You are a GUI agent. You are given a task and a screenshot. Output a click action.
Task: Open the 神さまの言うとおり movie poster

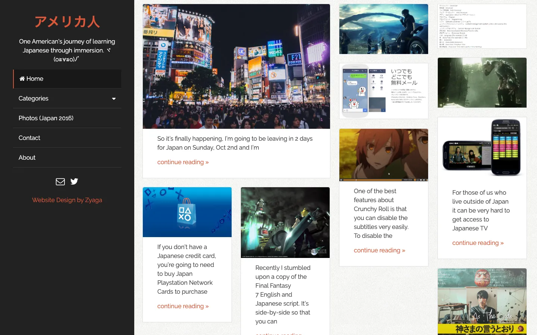tap(482, 301)
